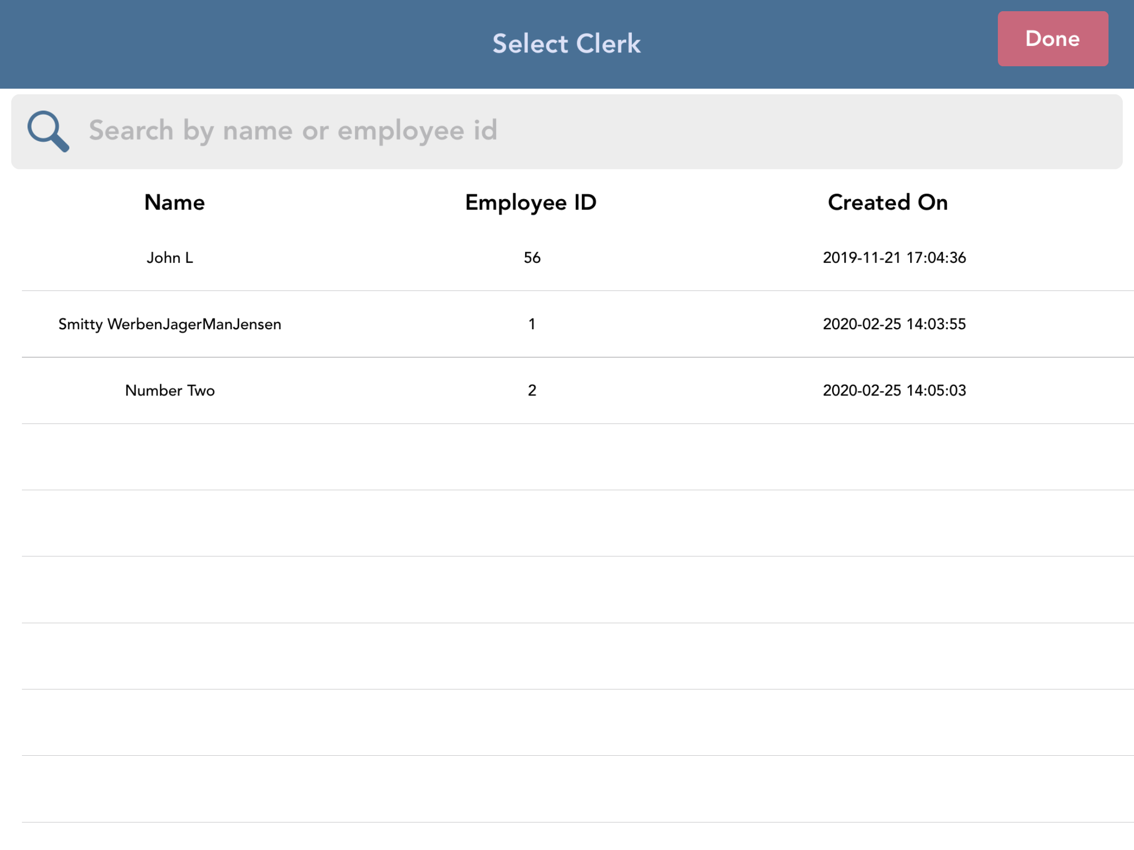The image size is (1134, 850).
Task: Click creation date 2020-02-25 14:03:55
Action: coord(894,324)
